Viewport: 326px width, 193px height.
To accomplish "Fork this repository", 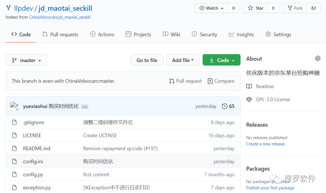I will click(x=295, y=8).
